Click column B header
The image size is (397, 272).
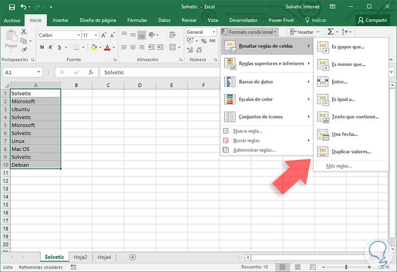point(76,85)
